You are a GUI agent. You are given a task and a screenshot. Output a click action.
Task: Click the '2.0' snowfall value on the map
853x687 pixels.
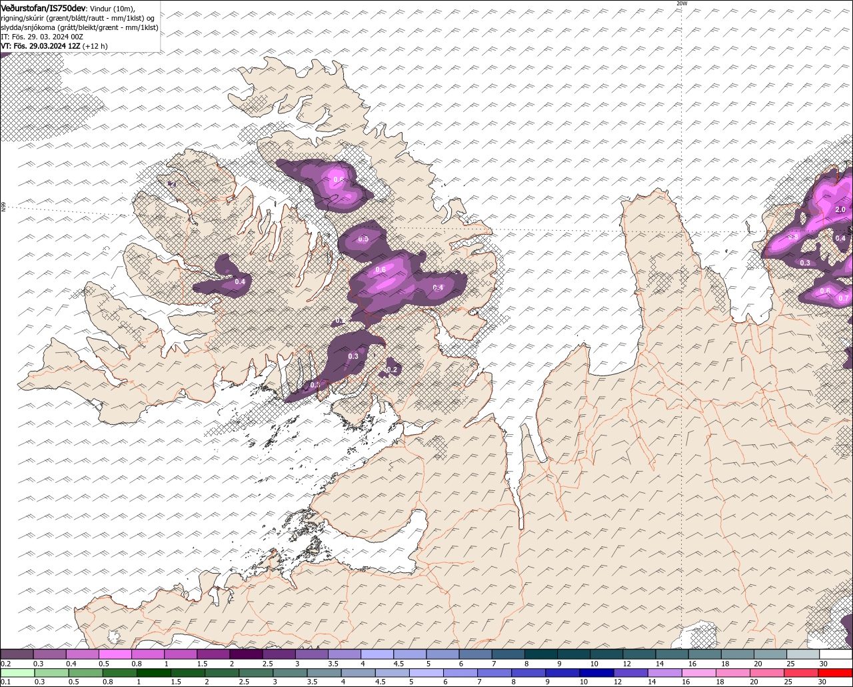click(x=840, y=209)
